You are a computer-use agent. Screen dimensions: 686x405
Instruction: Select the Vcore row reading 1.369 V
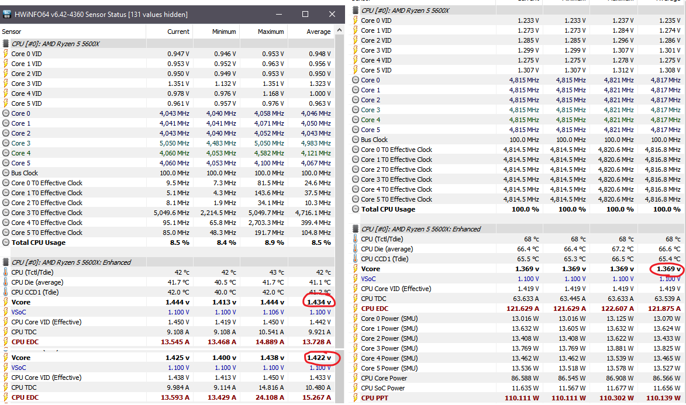click(371, 269)
